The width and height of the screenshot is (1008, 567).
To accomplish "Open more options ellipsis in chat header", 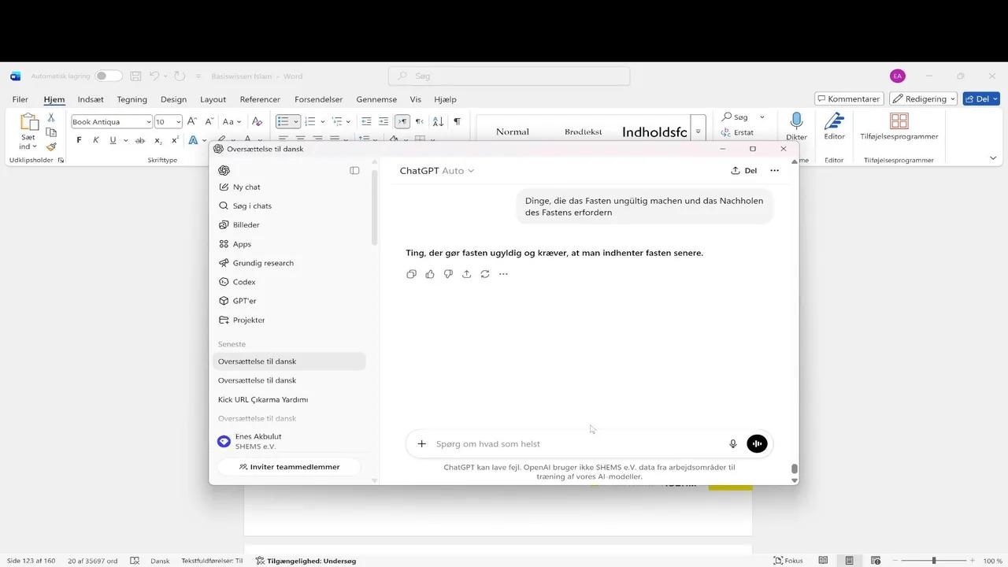I will pos(774,171).
